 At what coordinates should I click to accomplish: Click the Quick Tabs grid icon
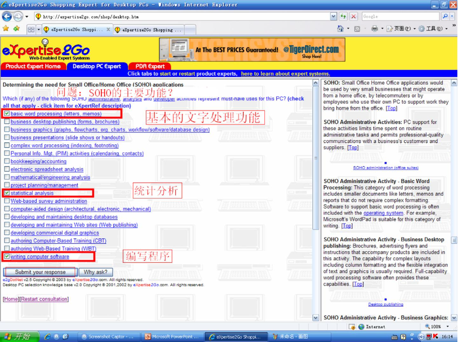[31, 29]
